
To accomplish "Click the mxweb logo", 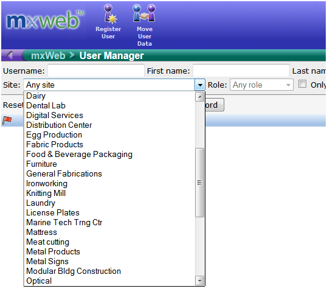I will [x=45, y=20].
